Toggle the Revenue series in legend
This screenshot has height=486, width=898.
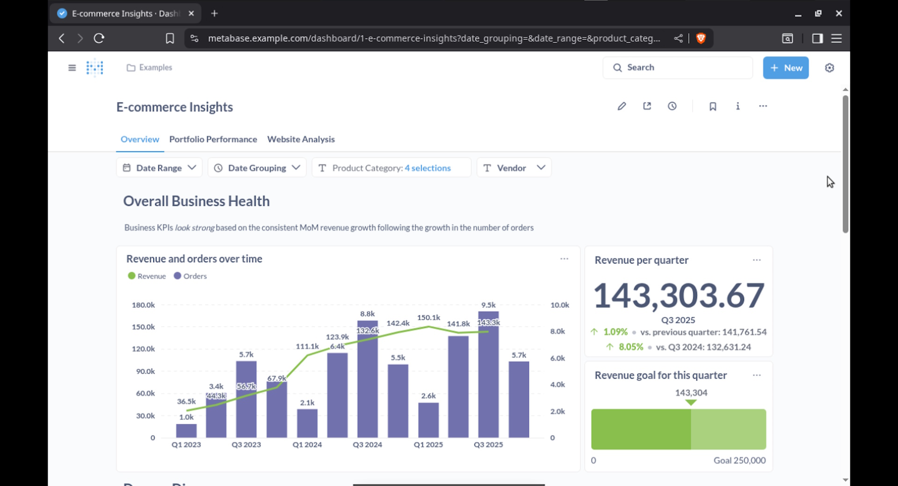[147, 276]
